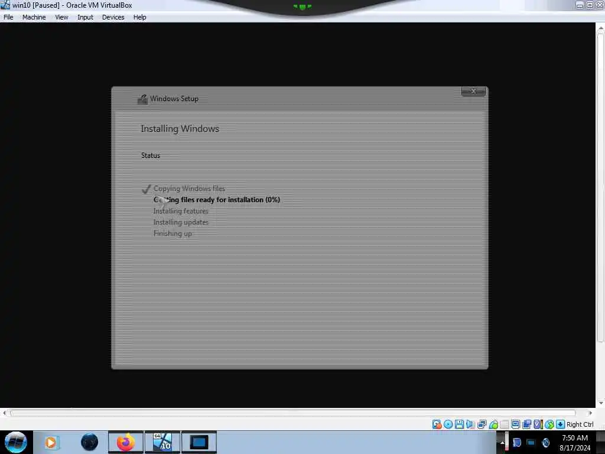Close the VirtualBox window
Screen dimensions: 605x454
point(600,5)
